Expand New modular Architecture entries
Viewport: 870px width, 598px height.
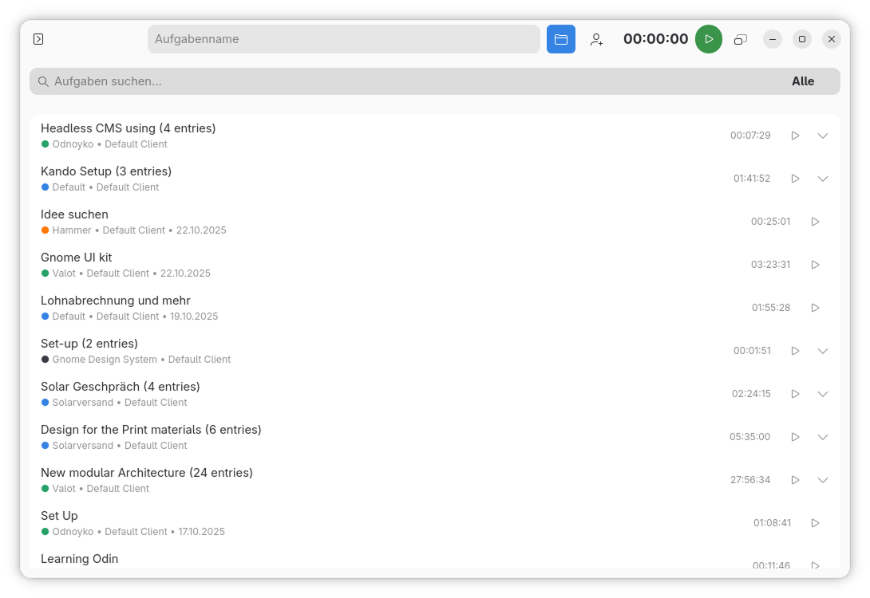(x=823, y=480)
